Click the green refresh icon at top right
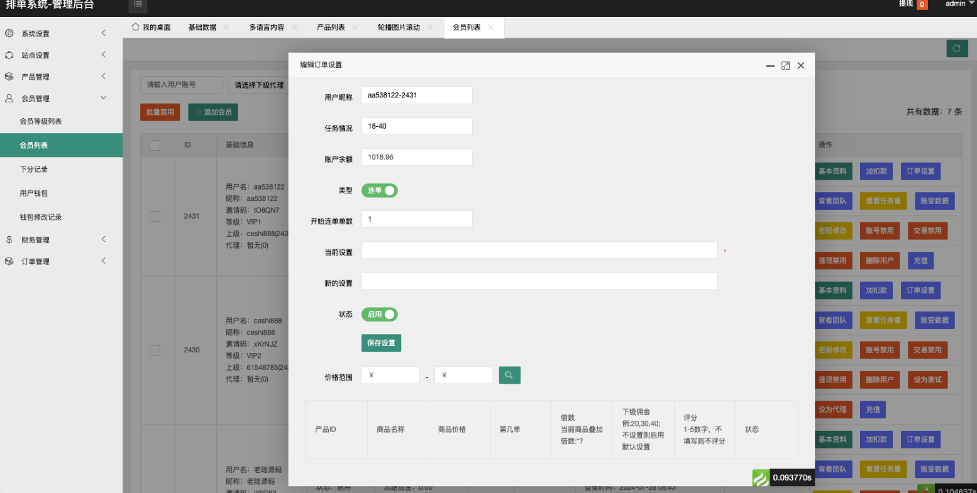Image resolution: width=977 pixels, height=493 pixels. pyautogui.click(x=957, y=48)
